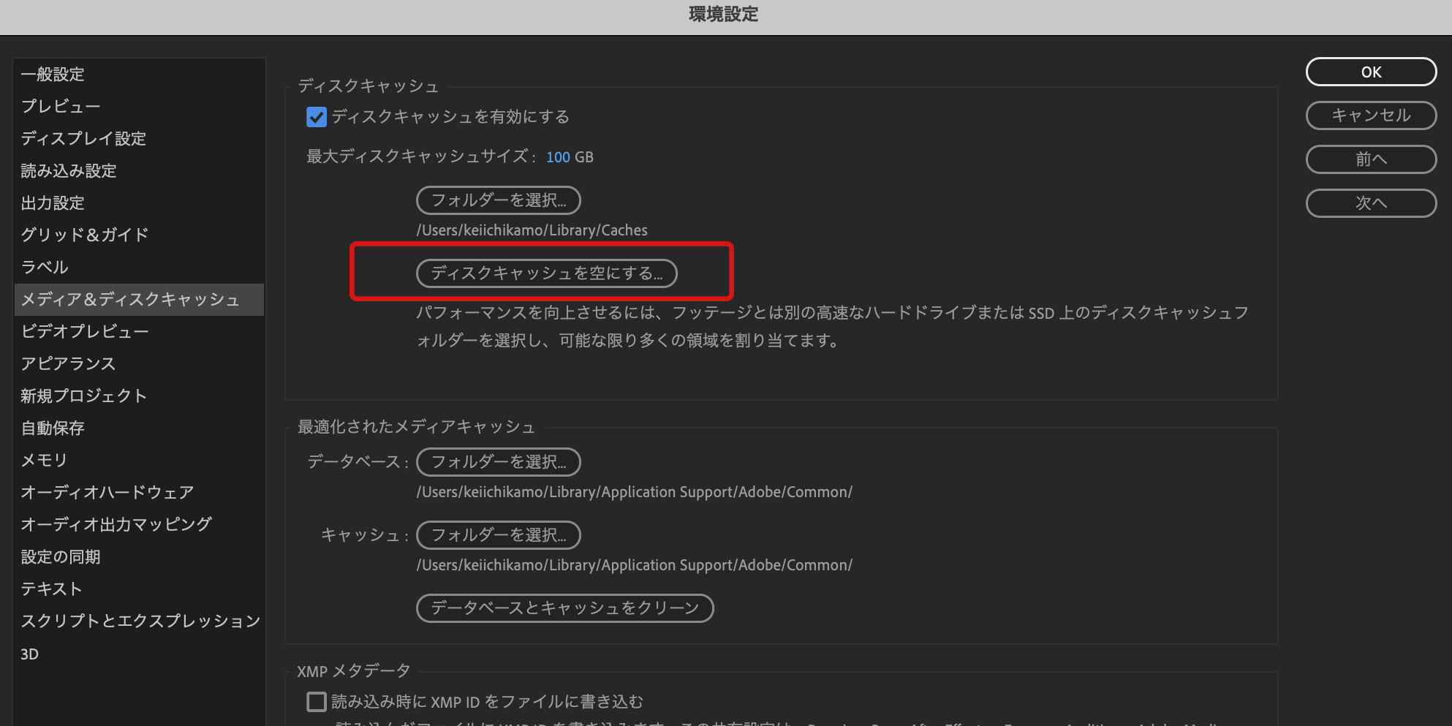The height and width of the screenshot is (726, 1452).
Task: Select a folder for the データベース path
Action: tap(498, 461)
